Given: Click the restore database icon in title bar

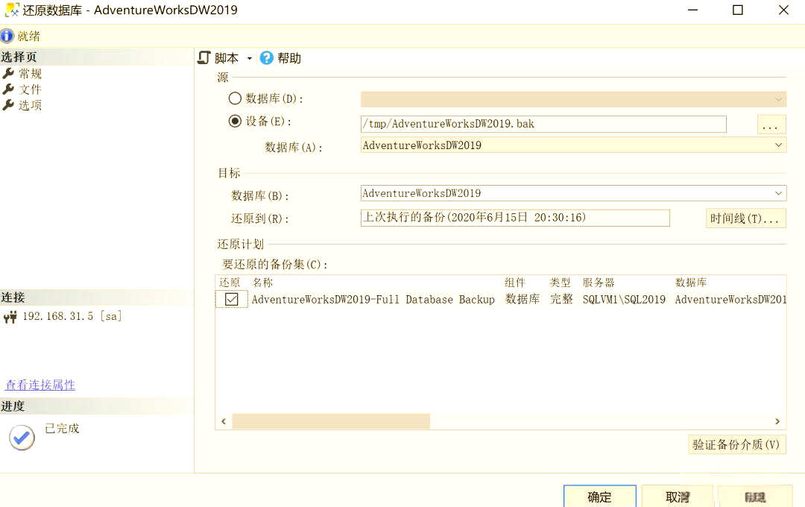Looking at the screenshot, I should [11, 10].
